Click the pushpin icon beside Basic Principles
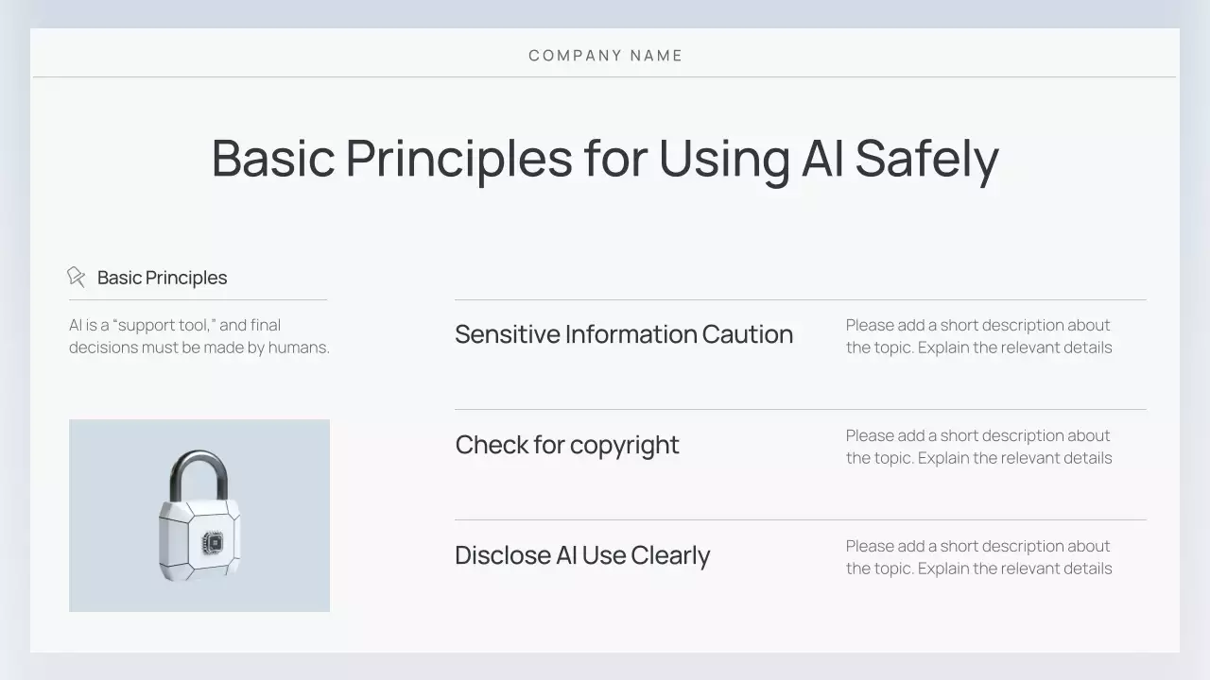The width and height of the screenshot is (1210, 680). click(x=76, y=277)
